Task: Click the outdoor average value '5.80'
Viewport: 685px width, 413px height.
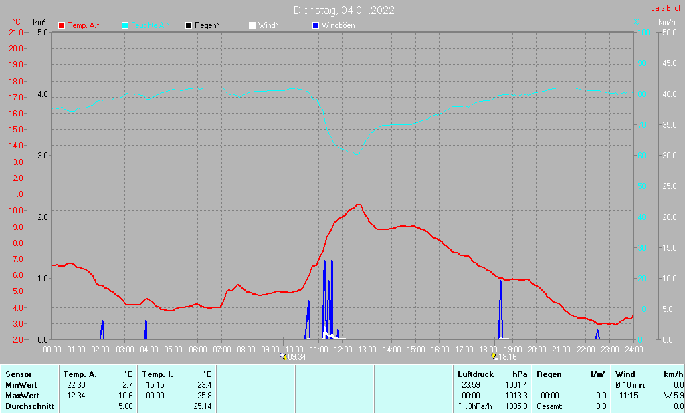Action: tap(126, 406)
